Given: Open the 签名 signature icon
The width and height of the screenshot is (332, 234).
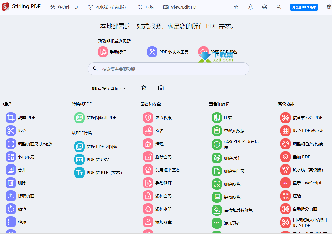Looking at the screenshot, I should pos(148,131).
